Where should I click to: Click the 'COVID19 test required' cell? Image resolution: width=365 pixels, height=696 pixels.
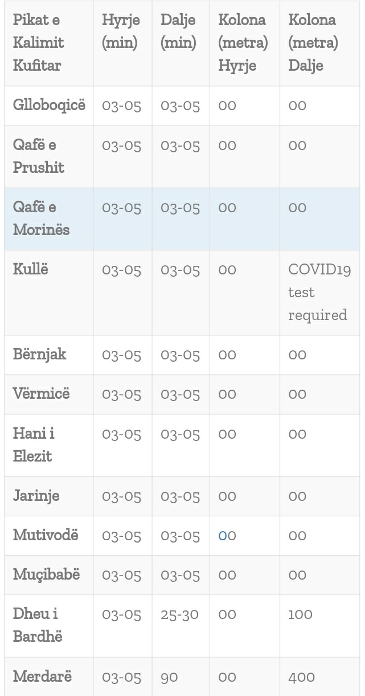click(317, 292)
